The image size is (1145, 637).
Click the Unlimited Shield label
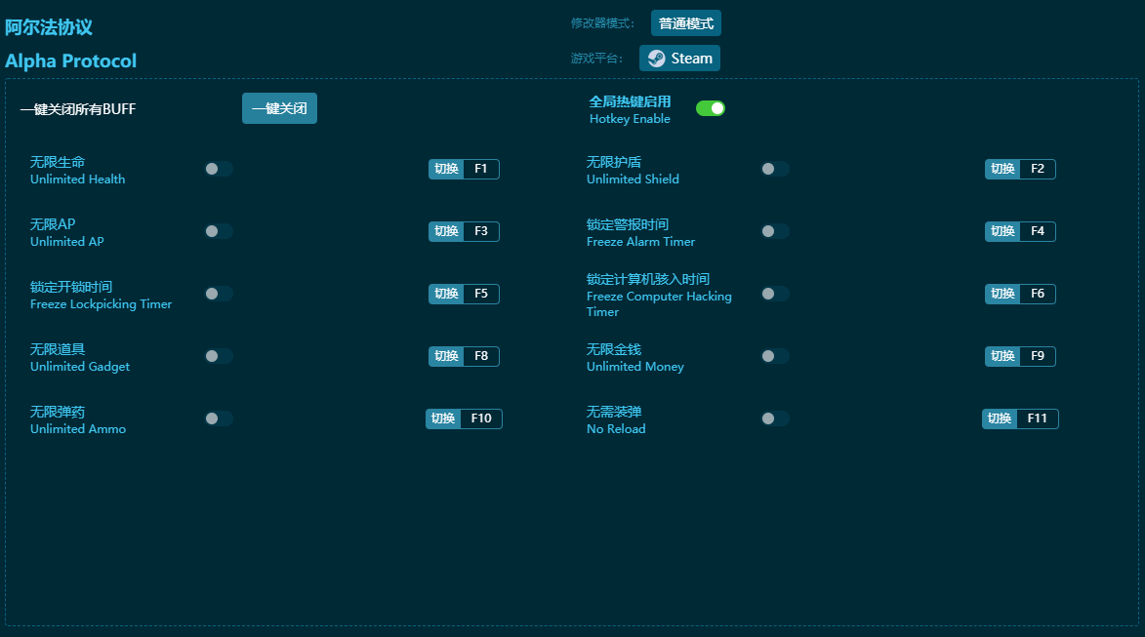click(x=633, y=179)
